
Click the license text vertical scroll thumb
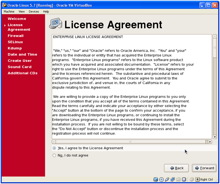(x=215, y=48)
